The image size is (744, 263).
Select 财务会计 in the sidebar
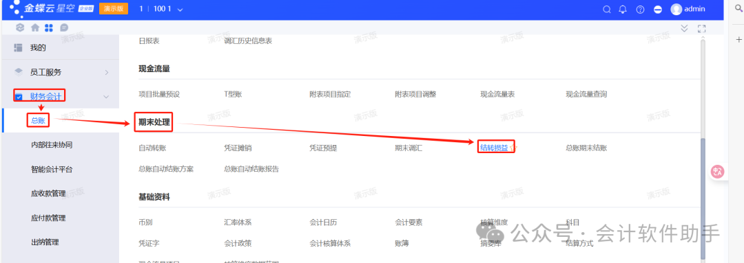[45, 97]
